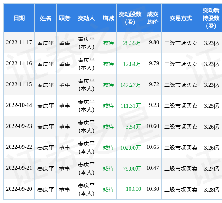
Task: Click the 3.25亿 holdings value
Action: (x=212, y=106)
